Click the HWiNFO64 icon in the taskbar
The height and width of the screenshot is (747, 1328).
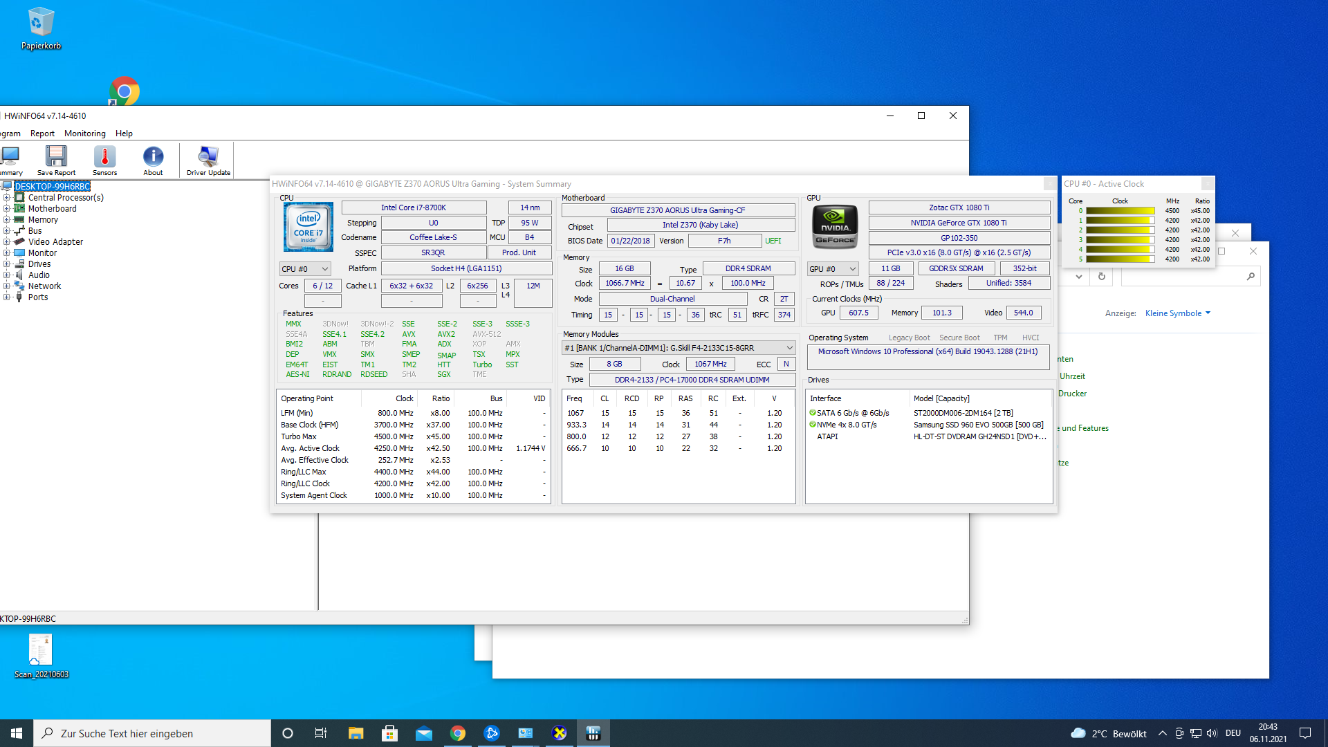[593, 732]
